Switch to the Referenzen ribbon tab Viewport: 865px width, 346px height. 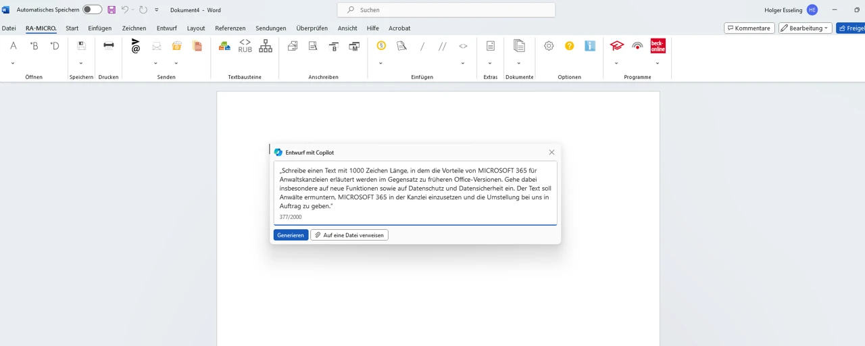(230, 28)
